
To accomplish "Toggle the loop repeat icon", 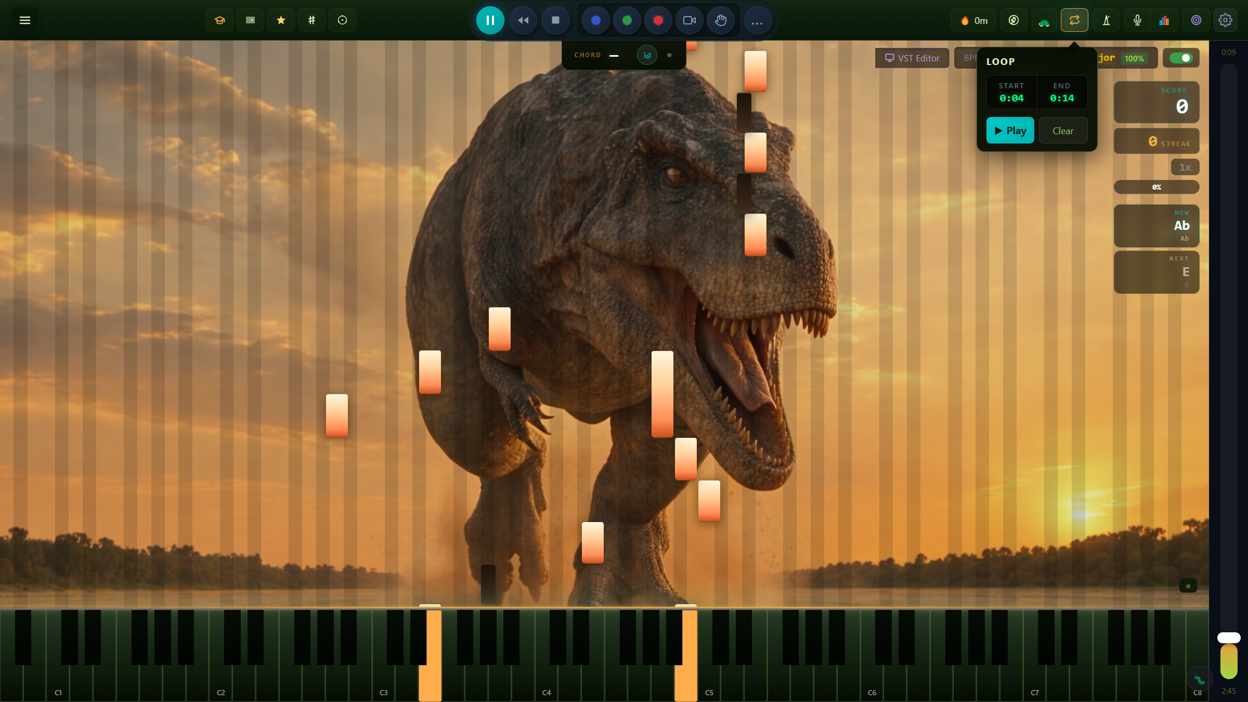I will click(1074, 20).
